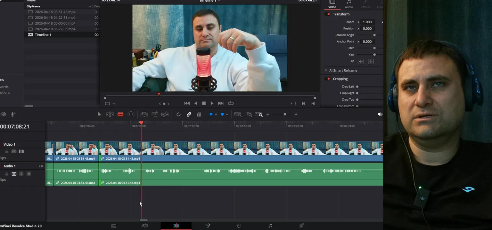The image size is (492, 230).
Task: Adjust the timeline zoom slider handle
Action: pos(285,114)
